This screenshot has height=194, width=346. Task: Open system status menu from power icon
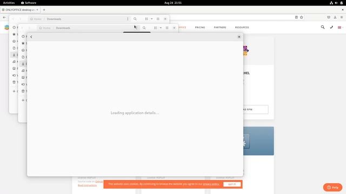(341, 3)
